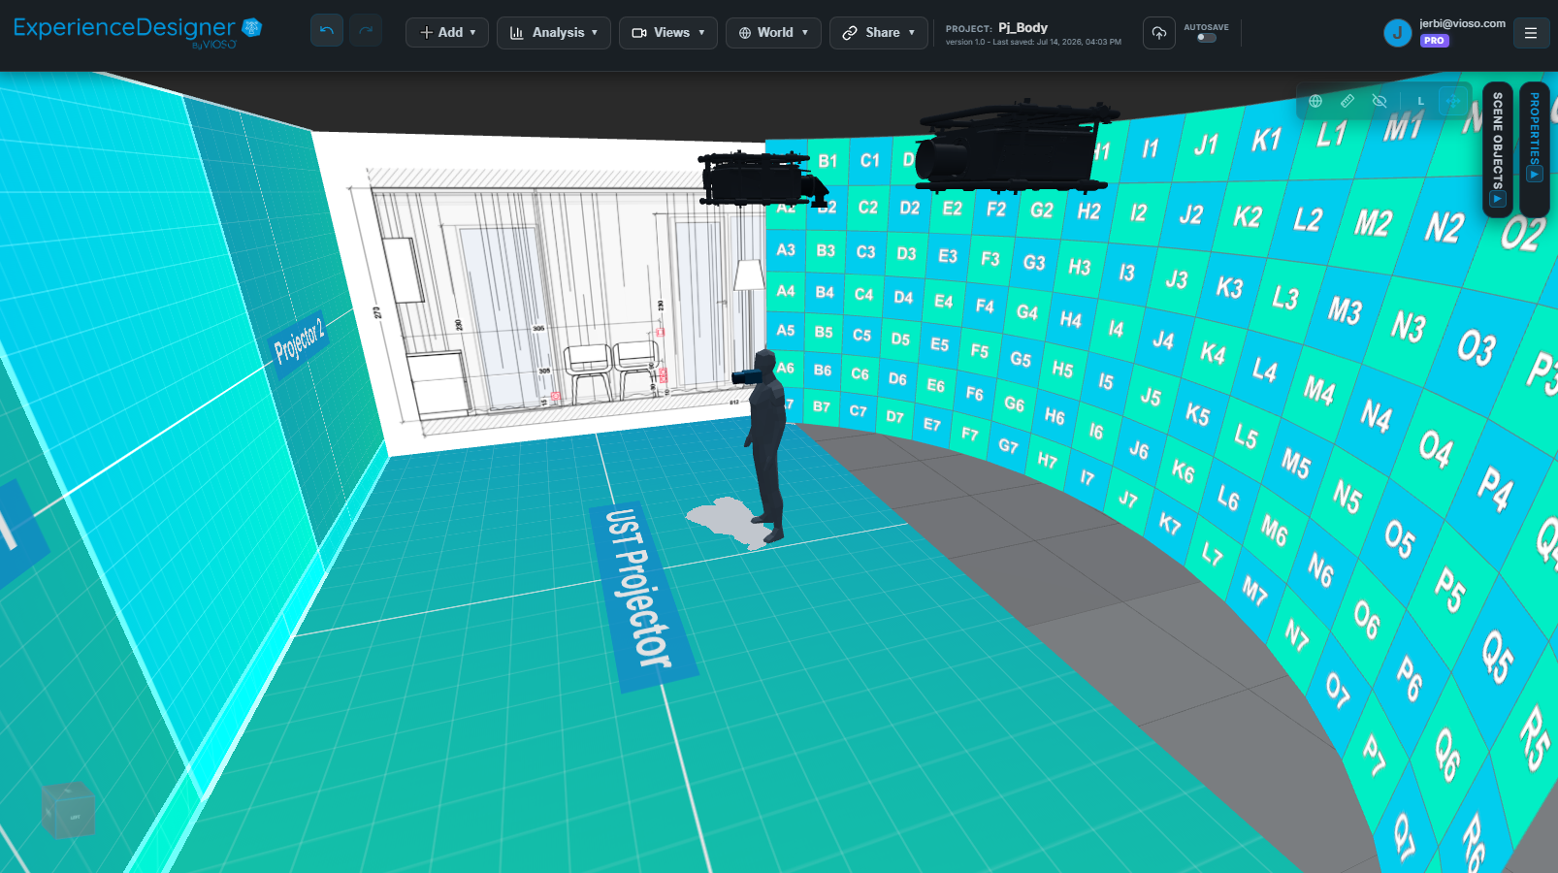The height and width of the screenshot is (873, 1558).
Task: Open the Add dropdown menu
Action: click(447, 32)
